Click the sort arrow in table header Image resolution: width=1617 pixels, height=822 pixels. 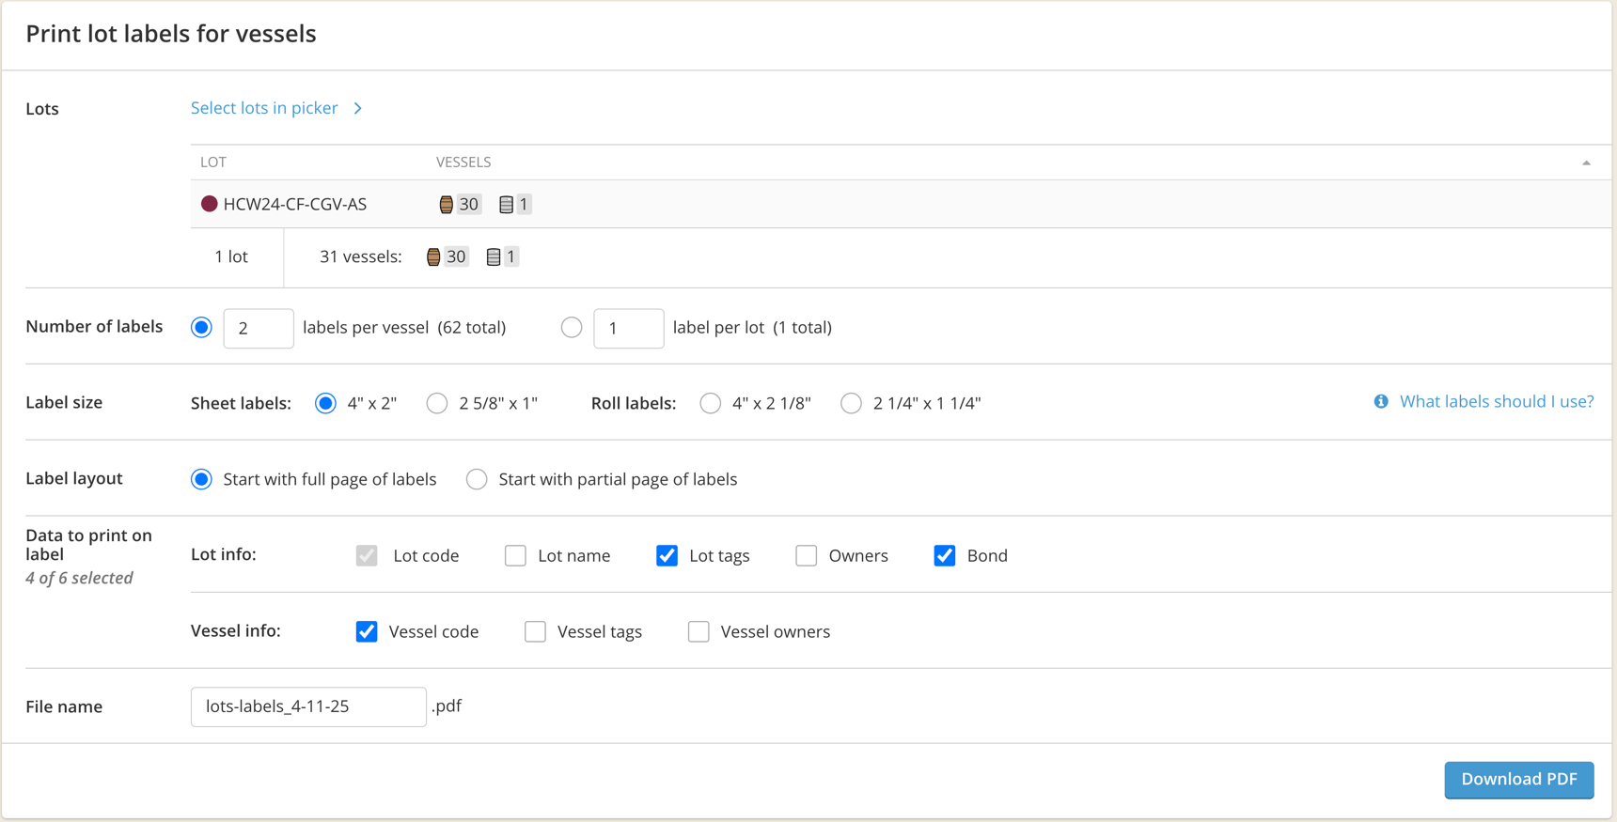tap(1586, 163)
